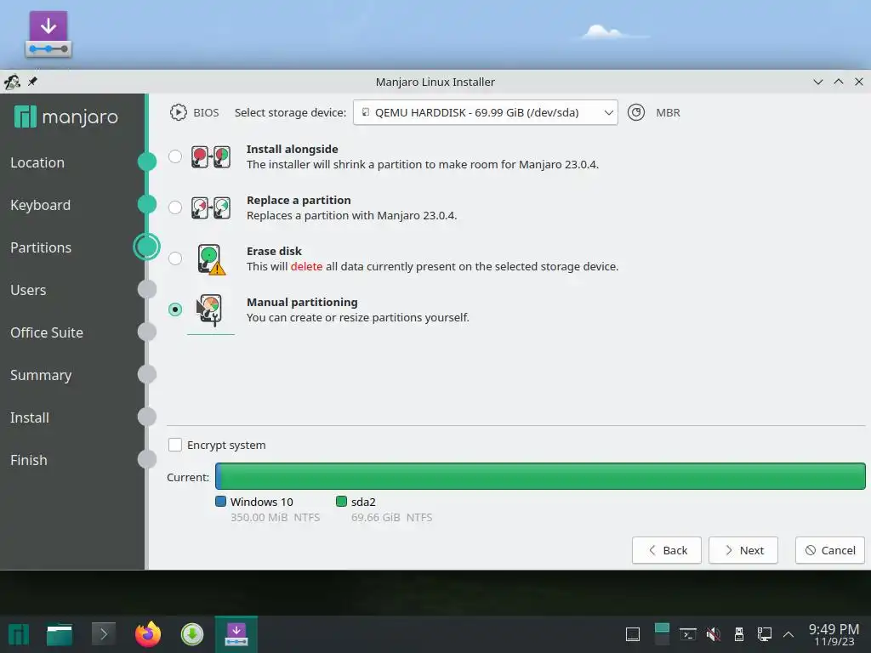Click the Replace a partition disk icon
This screenshot has height=653, width=871.
pos(211,208)
